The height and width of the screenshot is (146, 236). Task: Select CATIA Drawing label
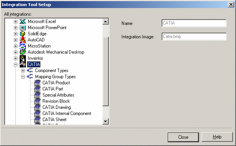[x=57, y=107]
